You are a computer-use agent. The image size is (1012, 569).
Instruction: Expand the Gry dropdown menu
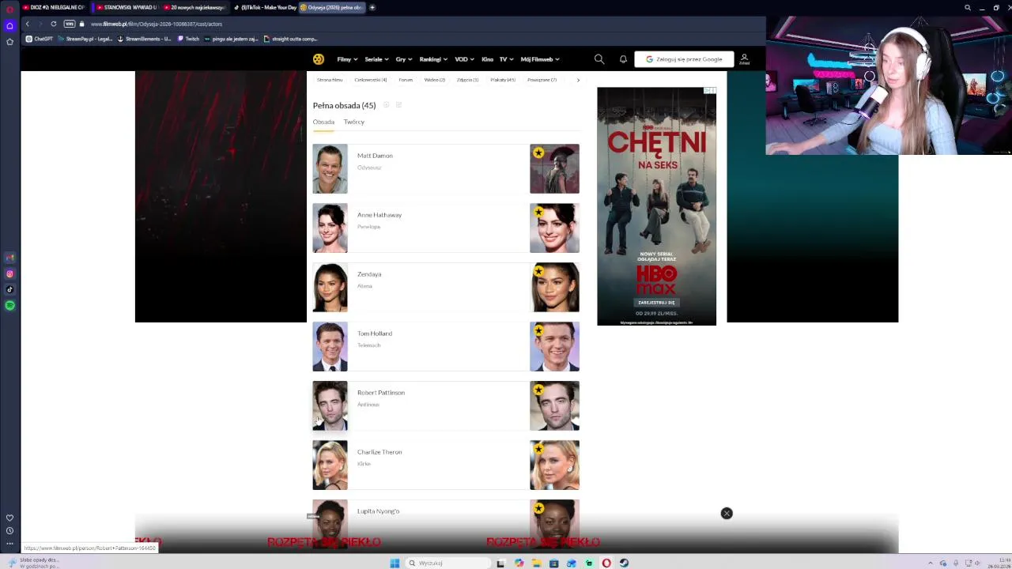pyautogui.click(x=403, y=59)
